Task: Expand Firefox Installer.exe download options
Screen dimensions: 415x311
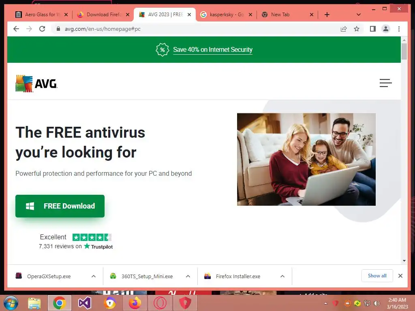Action: [x=282, y=276]
